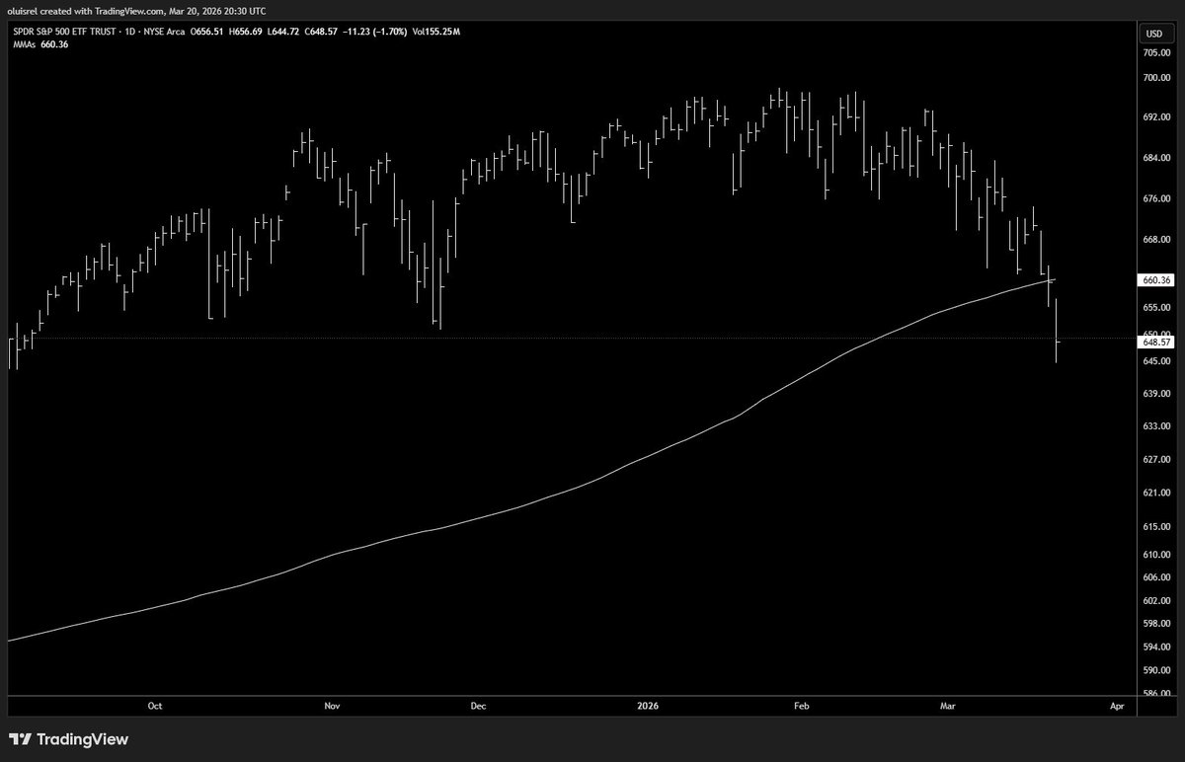Click the 621.00 price axis label
This screenshot has width=1185, height=762.
point(1155,493)
